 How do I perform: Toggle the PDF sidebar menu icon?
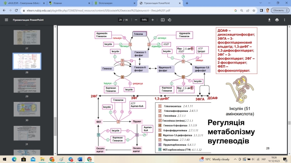tap(6, 20)
